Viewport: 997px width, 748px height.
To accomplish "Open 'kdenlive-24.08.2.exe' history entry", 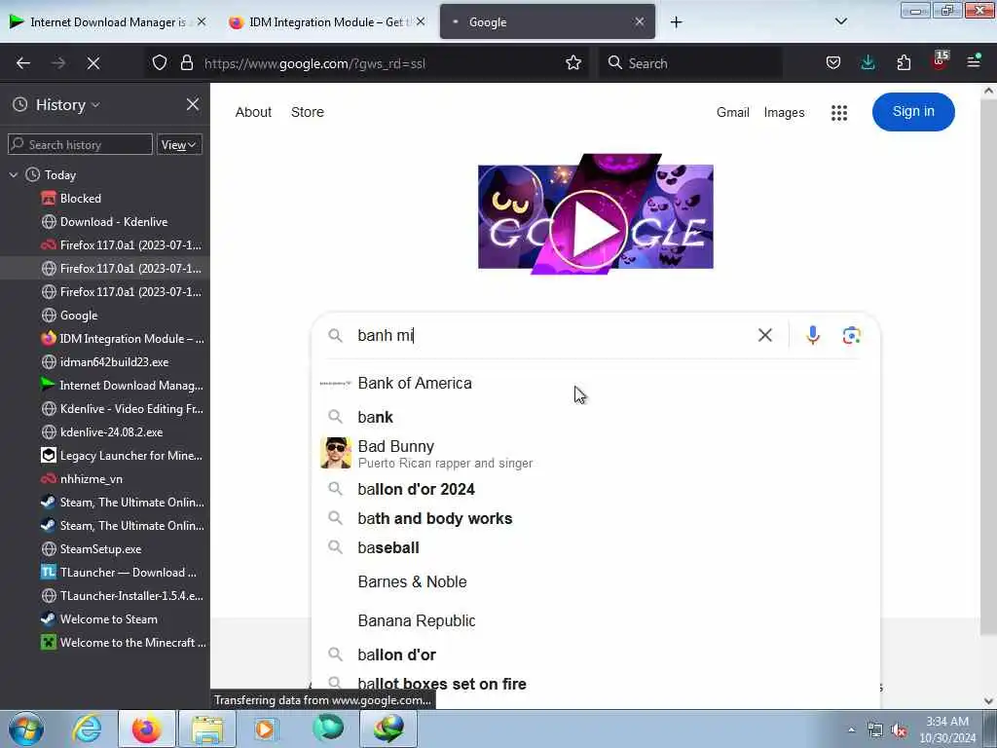I will (111, 432).
